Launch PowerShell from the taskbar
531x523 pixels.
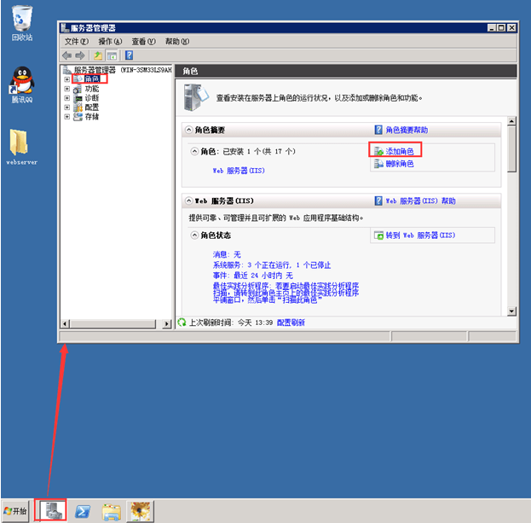[84, 510]
